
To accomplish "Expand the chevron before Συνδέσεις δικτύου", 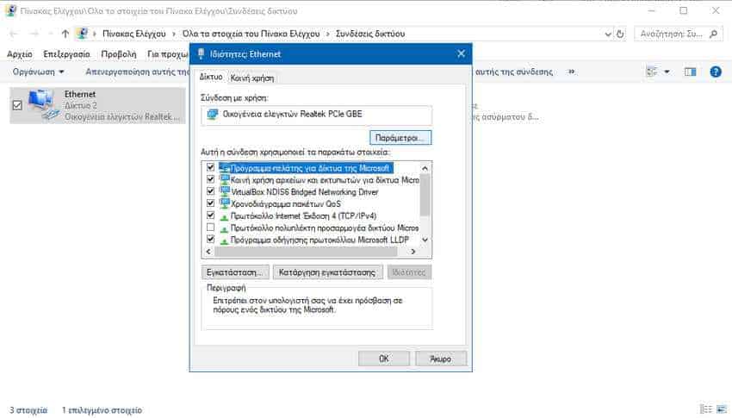I will (328, 34).
